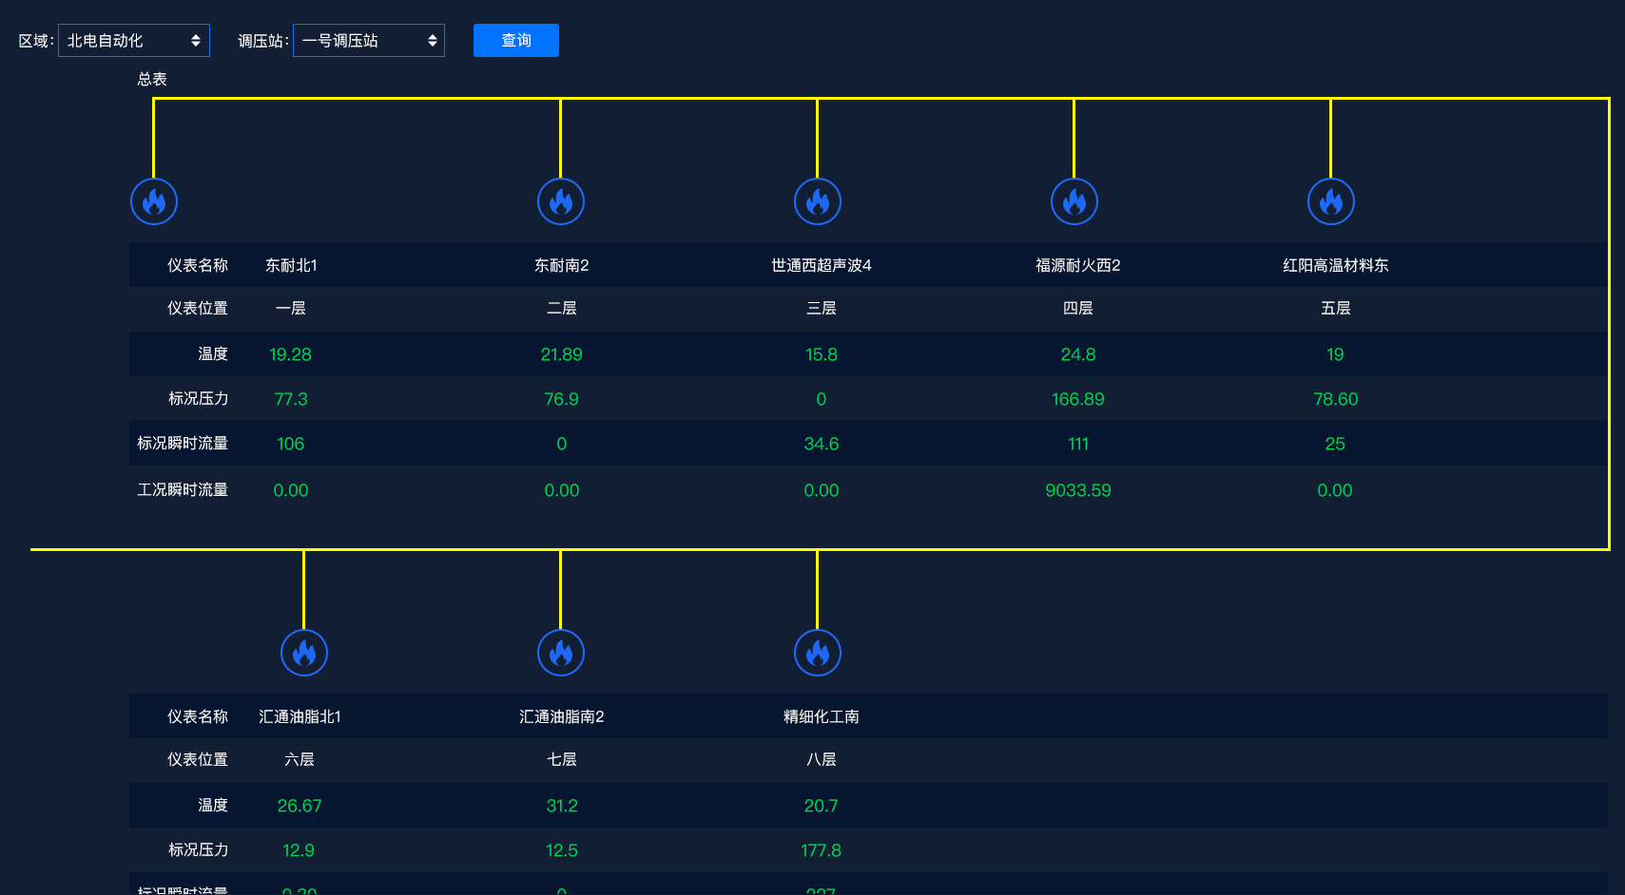Select the 26.67 temperature value

(300, 806)
